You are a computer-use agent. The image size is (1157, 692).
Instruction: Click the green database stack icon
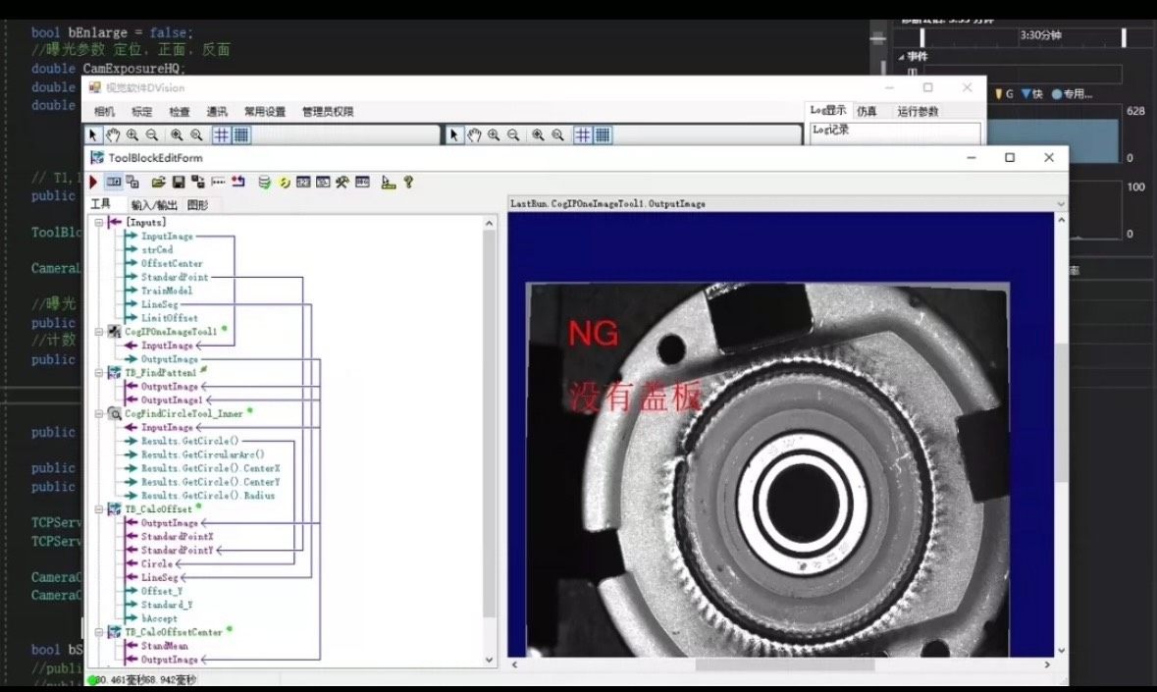(264, 182)
